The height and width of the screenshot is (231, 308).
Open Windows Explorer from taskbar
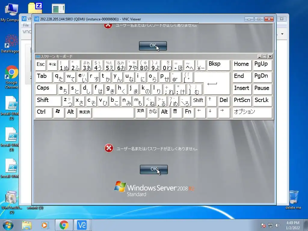pos(27,225)
